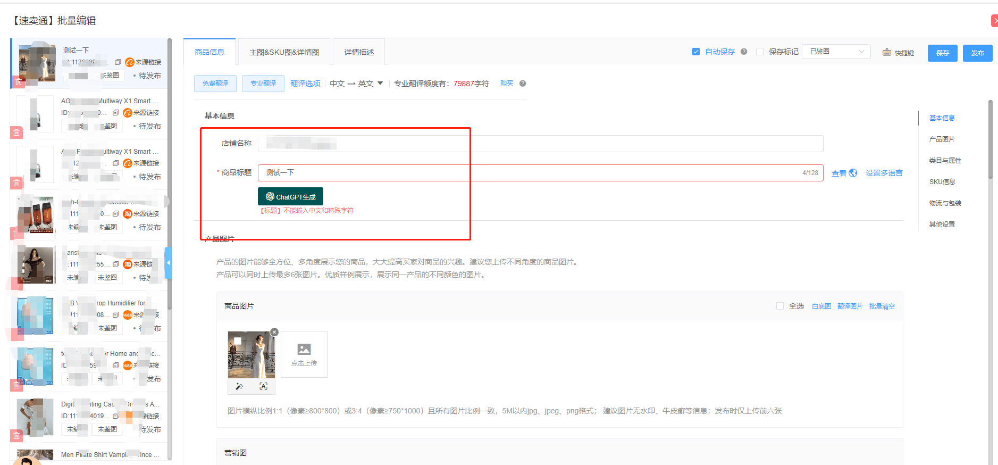Screen dimensions: 998x465
Task: Uncheck the 自动保存 checkbox
Action: point(696,52)
